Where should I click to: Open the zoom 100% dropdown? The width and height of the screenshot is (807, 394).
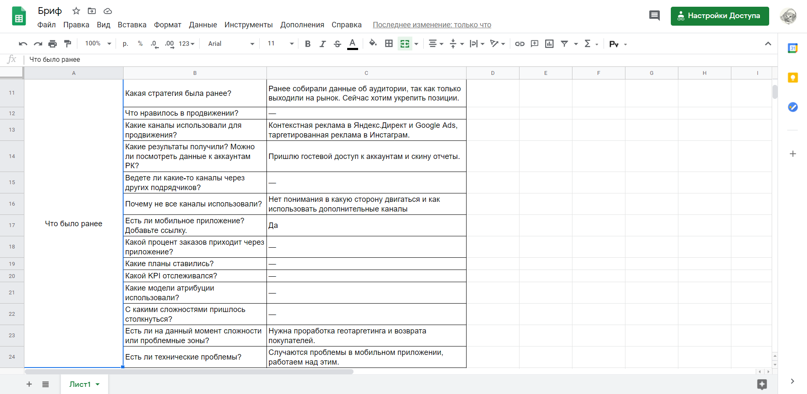pos(98,44)
